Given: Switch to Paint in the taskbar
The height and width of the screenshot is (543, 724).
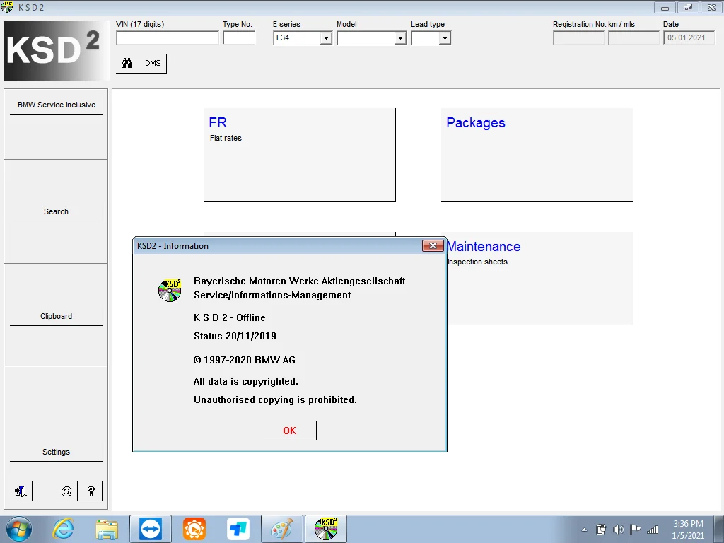Looking at the screenshot, I should coord(282,529).
